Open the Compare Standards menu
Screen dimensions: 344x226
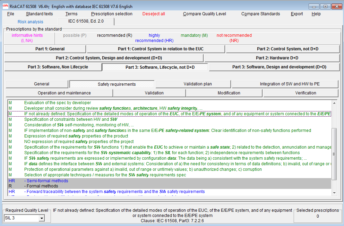pos(261,14)
